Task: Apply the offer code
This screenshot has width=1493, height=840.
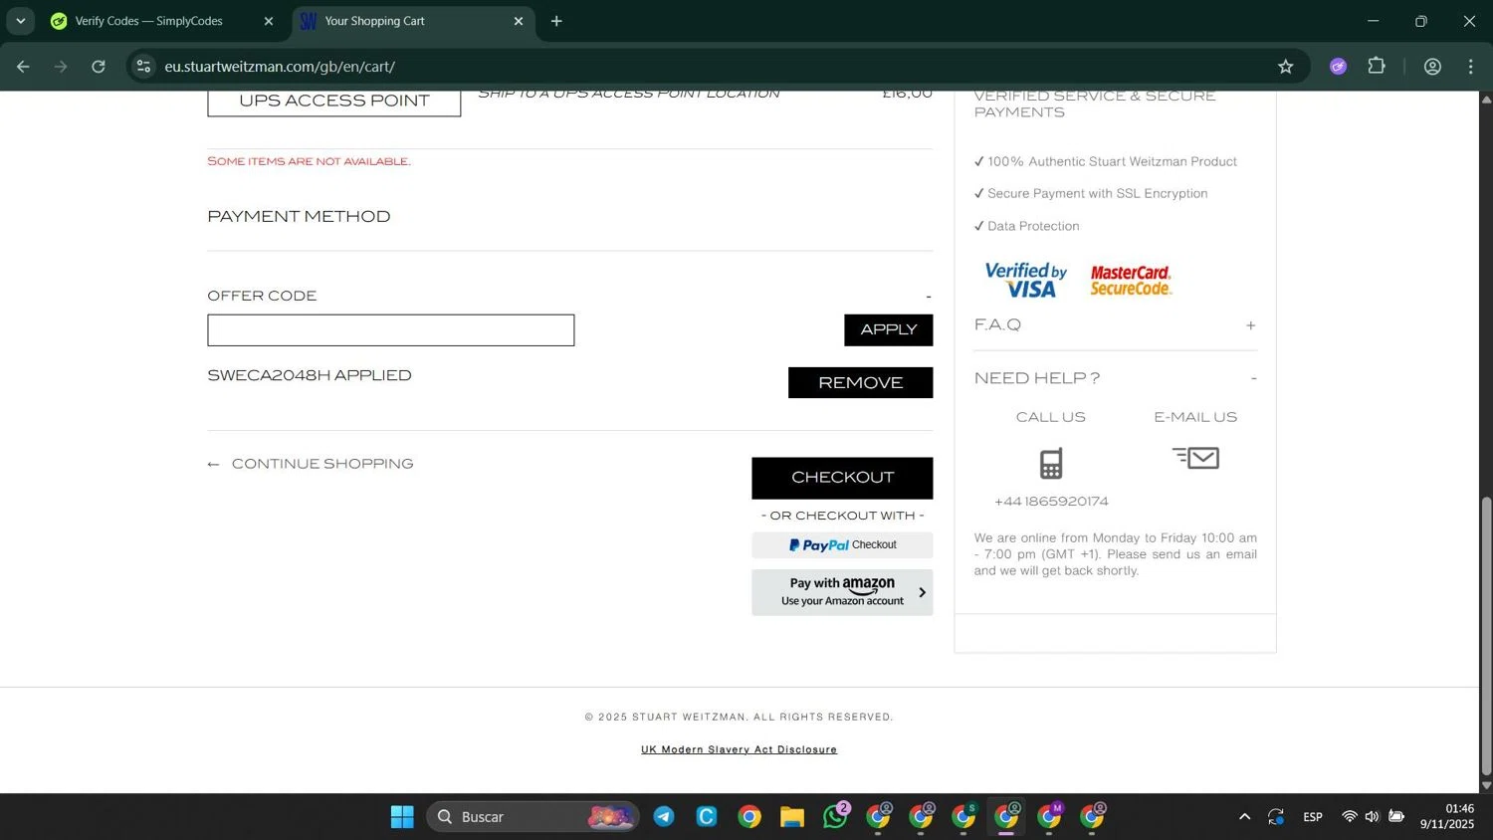Action: (x=888, y=330)
